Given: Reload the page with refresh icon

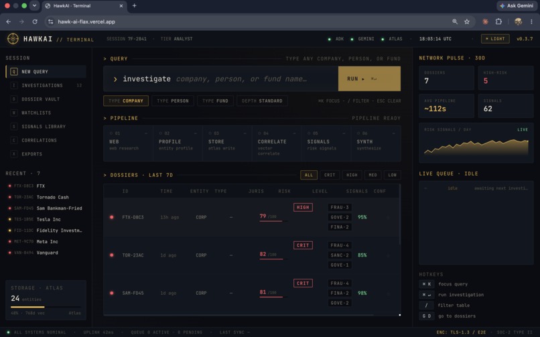Looking at the screenshot, I should pos(35,21).
